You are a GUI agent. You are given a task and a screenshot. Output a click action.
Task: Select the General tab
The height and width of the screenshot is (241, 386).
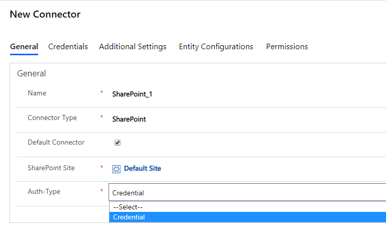(x=24, y=47)
